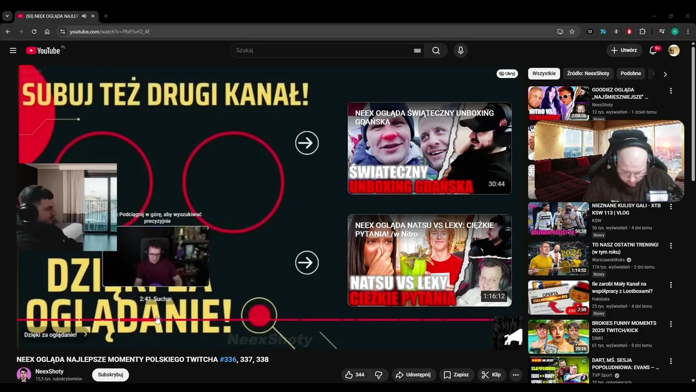Dislike the video with thumbs down
Image resolution: width=696 pixels, height=392 pixels.
point(378,375)
